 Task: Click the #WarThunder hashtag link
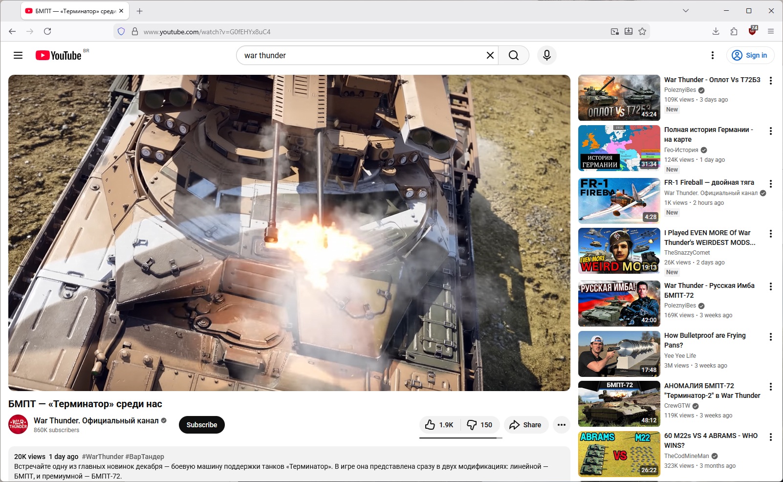(103, 457)
